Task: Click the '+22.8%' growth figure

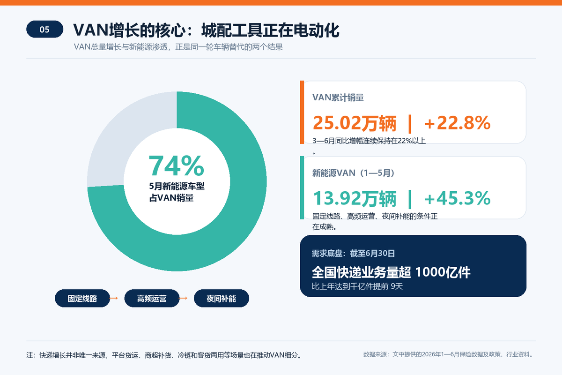Action: coord(457,123)
